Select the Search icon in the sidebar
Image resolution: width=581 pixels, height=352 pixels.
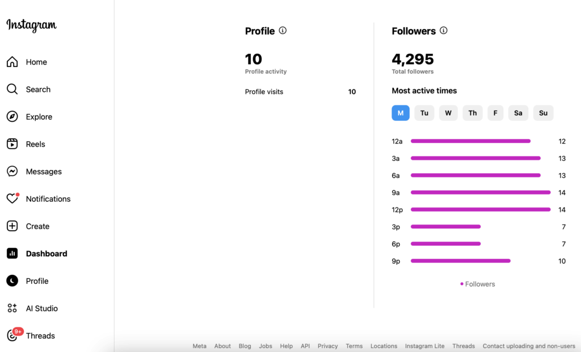(38, 89)
